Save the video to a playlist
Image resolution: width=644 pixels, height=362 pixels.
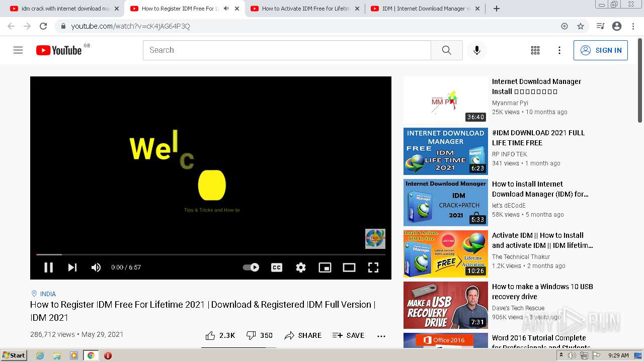click(348, 335)
